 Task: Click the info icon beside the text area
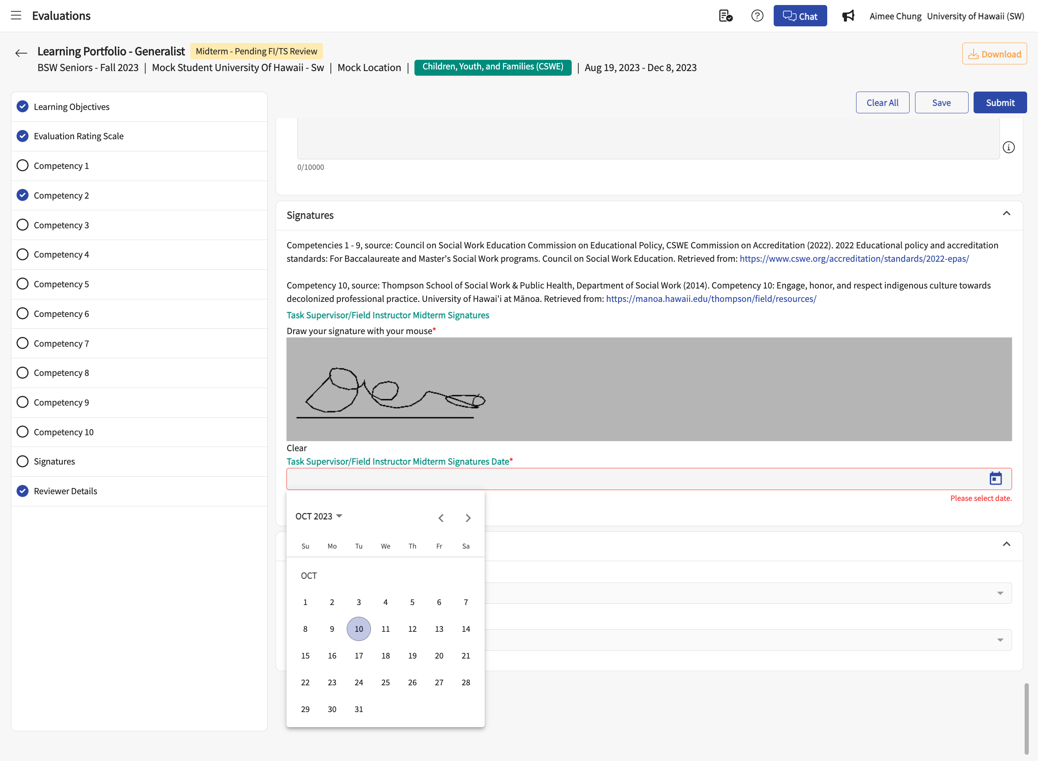tap(1008, 148)
